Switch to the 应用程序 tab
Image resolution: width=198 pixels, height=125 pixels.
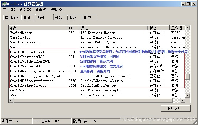pyautogui.click(x=12, y=18)
